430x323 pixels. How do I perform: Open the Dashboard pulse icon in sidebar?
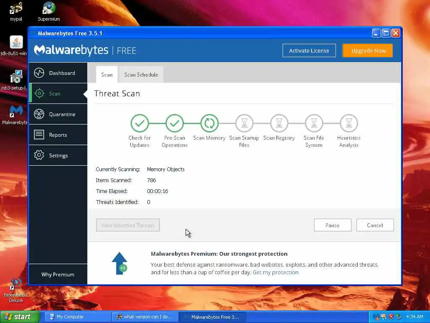[39, 73]
